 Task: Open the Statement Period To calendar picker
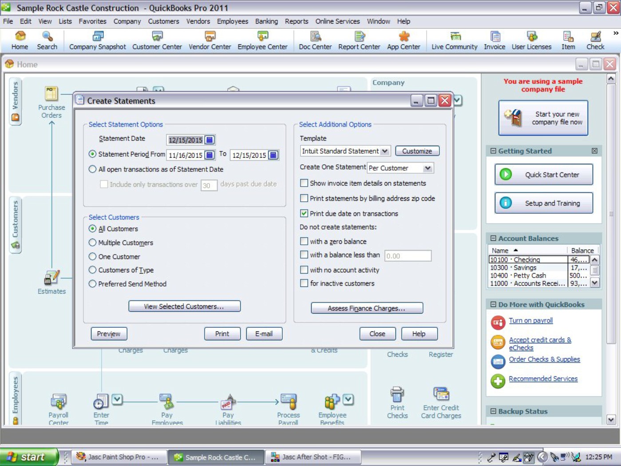click(273, 155)
